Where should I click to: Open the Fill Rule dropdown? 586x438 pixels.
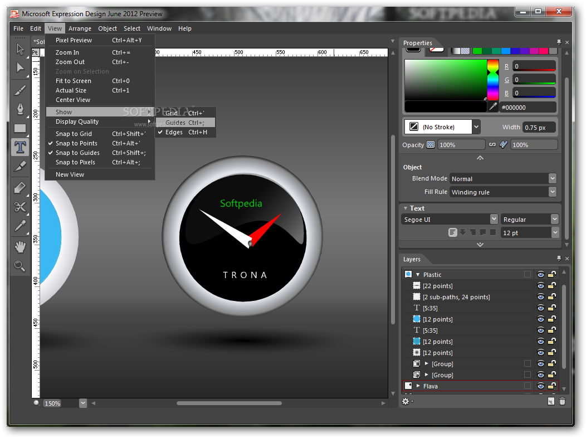pos(553,192)
